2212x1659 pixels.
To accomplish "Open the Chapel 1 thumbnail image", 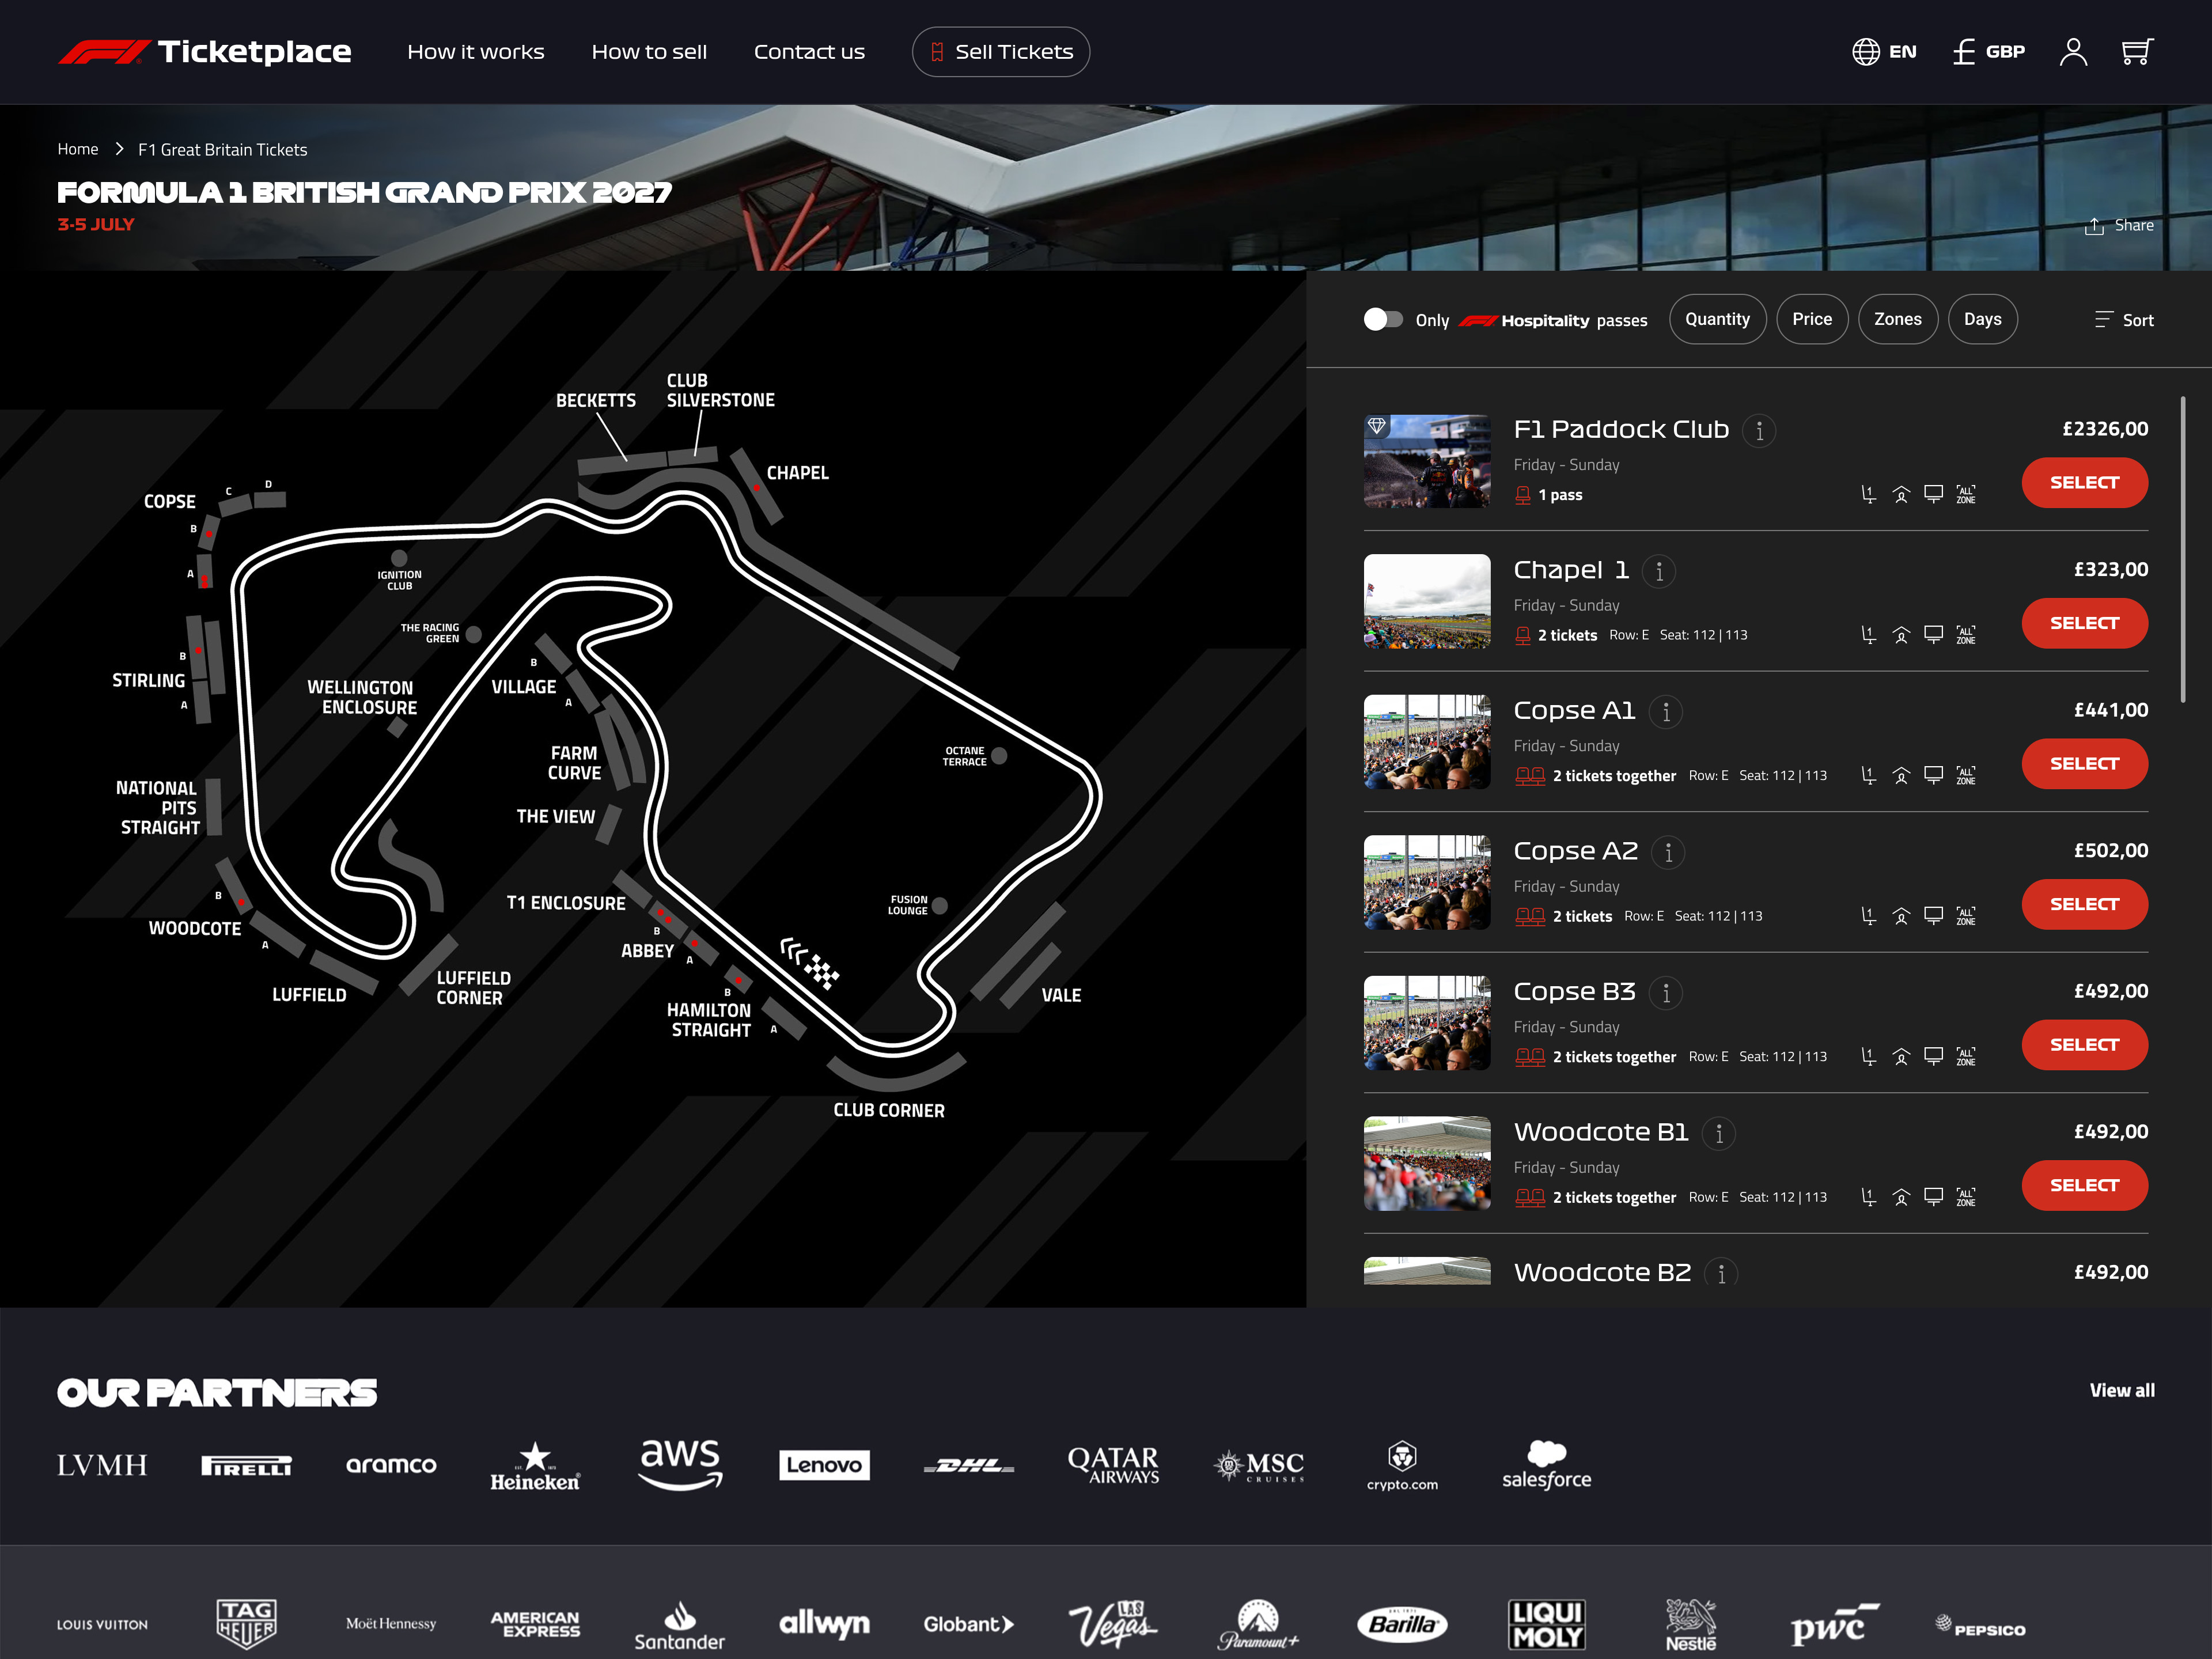I will coord(1426,602).
